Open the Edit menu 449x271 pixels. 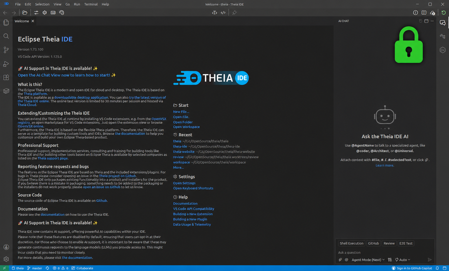tap(28, 4)
